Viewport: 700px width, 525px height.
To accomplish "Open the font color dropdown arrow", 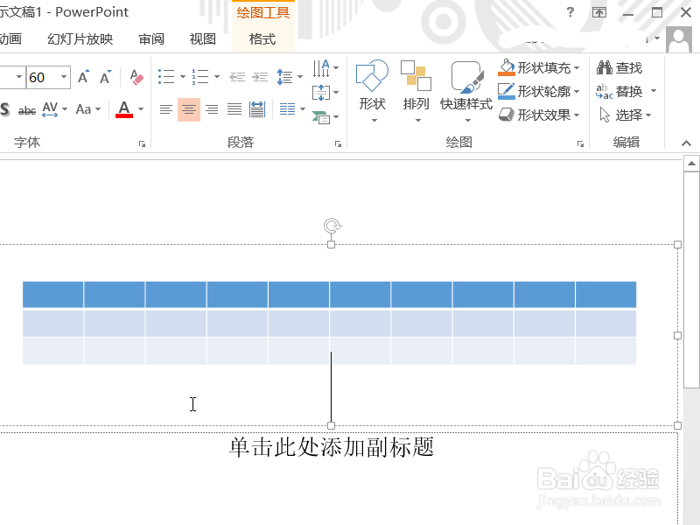I will point(141,108).
